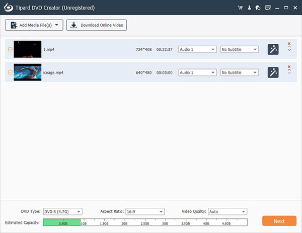This screenshot has height=233, width=302.
Task: Open magic wand editor for 1.mp4
Action: [x=272, y=49]
